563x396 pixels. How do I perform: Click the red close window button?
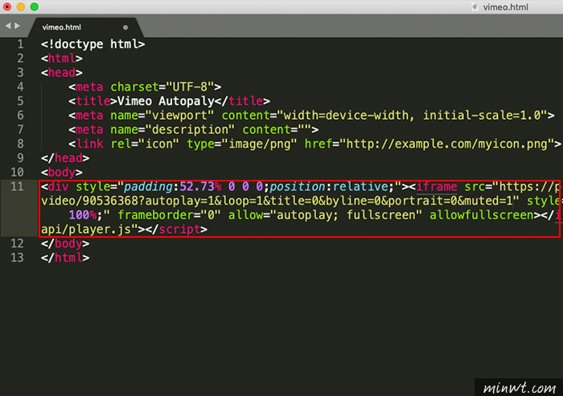[x=7, y=6]
